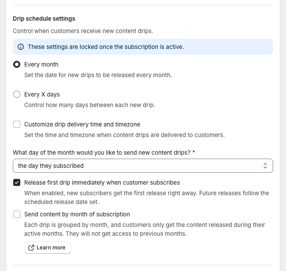
Task: Enable Customize drip delivery time and timezone
Action: 17,124
